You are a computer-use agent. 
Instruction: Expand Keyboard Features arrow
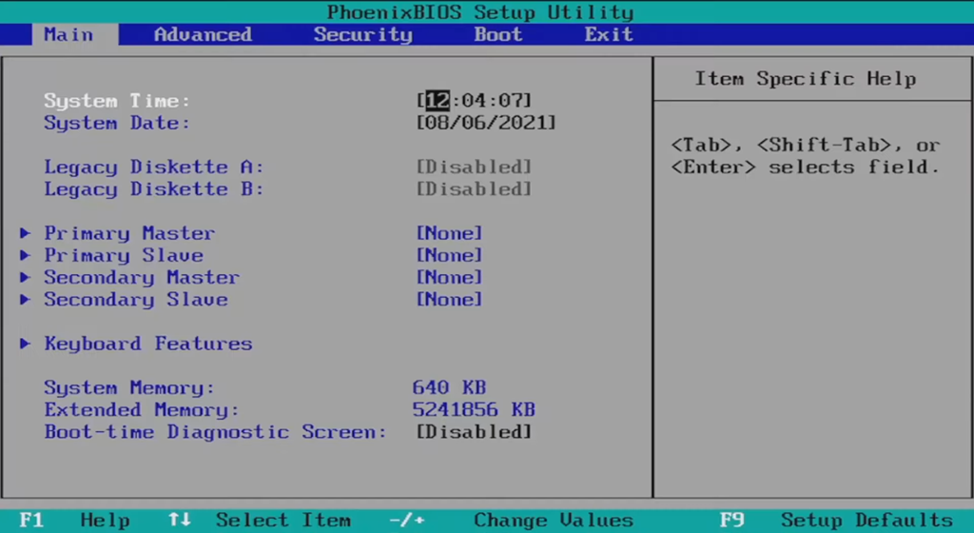[25, 344]
